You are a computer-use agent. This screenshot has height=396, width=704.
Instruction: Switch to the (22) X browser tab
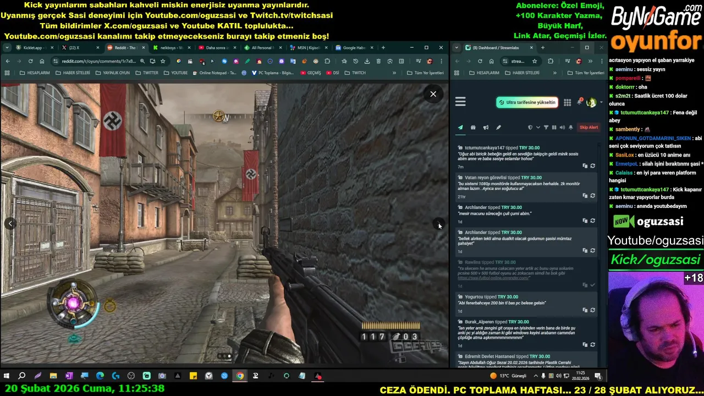80,48
